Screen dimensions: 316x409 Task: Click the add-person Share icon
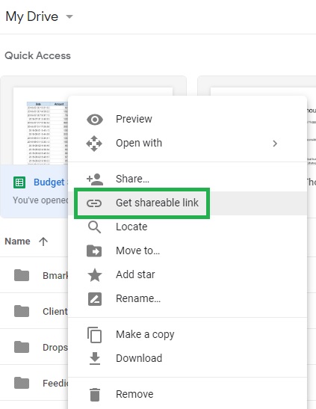(x=95, y=179)
